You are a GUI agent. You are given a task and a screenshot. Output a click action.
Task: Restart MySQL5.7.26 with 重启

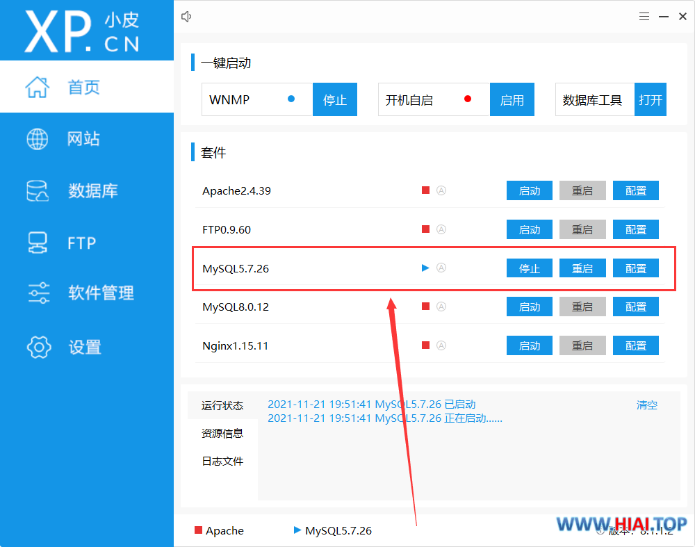[x=582, y=268]
